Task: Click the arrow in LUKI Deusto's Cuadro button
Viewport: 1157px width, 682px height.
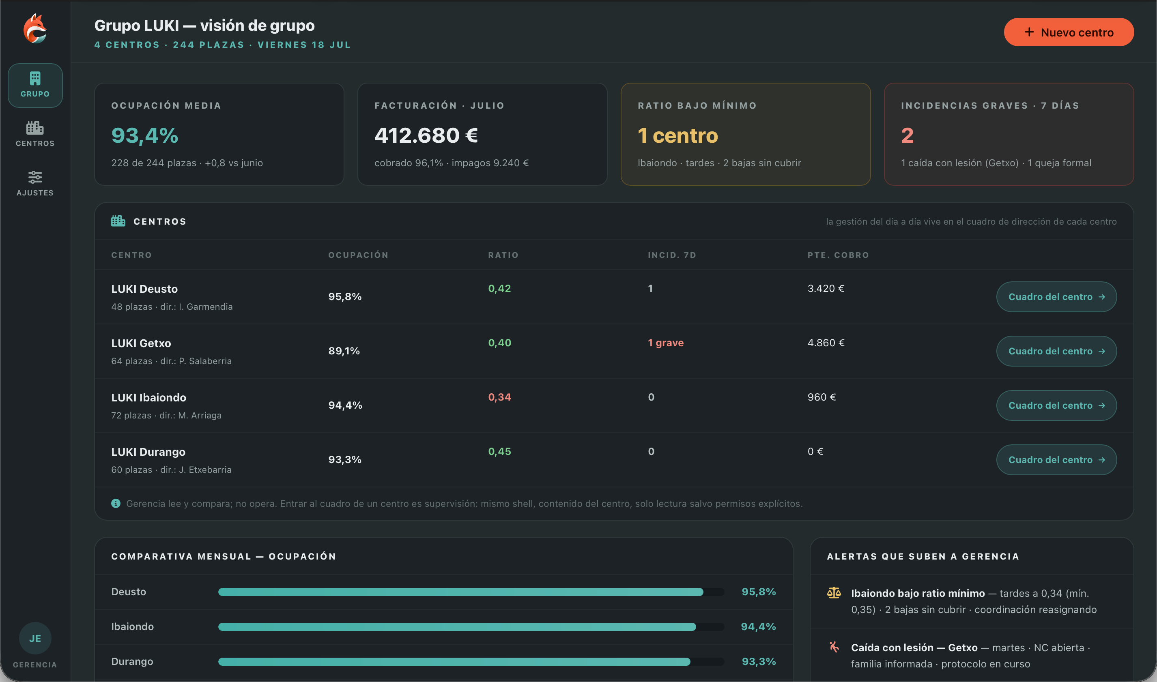Action: 1102,297
